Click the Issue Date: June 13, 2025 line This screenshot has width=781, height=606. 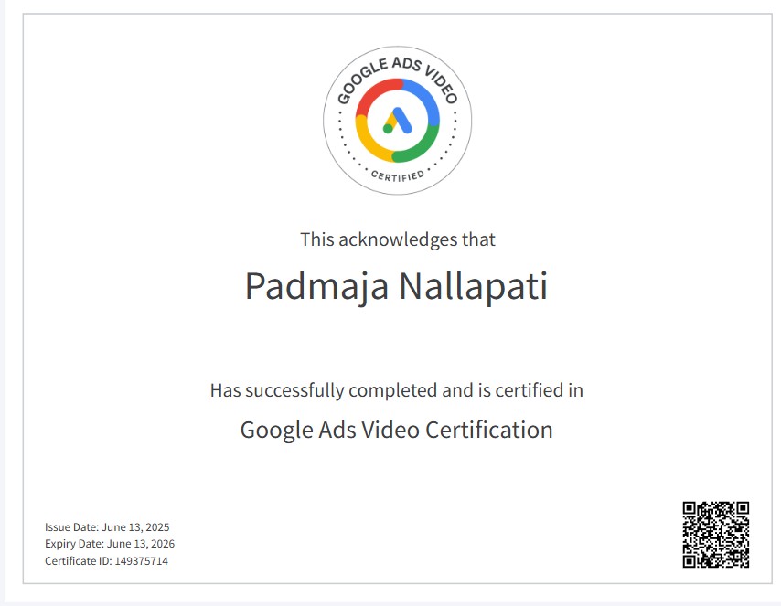(x=107, y=527)
